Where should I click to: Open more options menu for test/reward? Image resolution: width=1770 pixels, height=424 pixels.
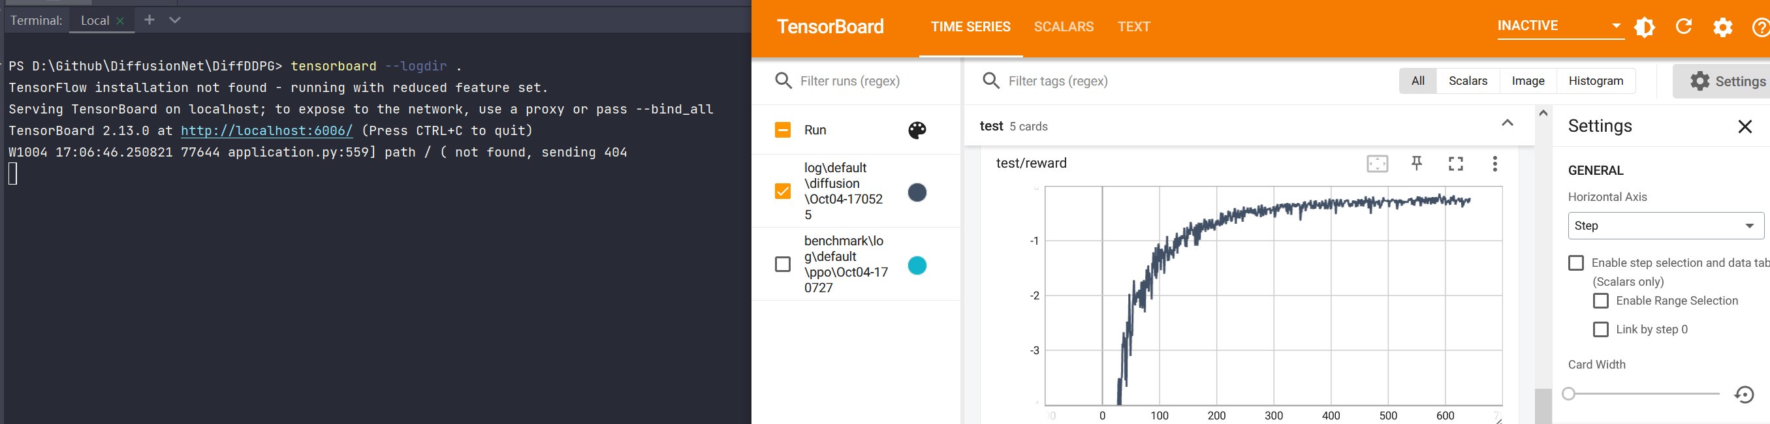(x=1494, y=164)
